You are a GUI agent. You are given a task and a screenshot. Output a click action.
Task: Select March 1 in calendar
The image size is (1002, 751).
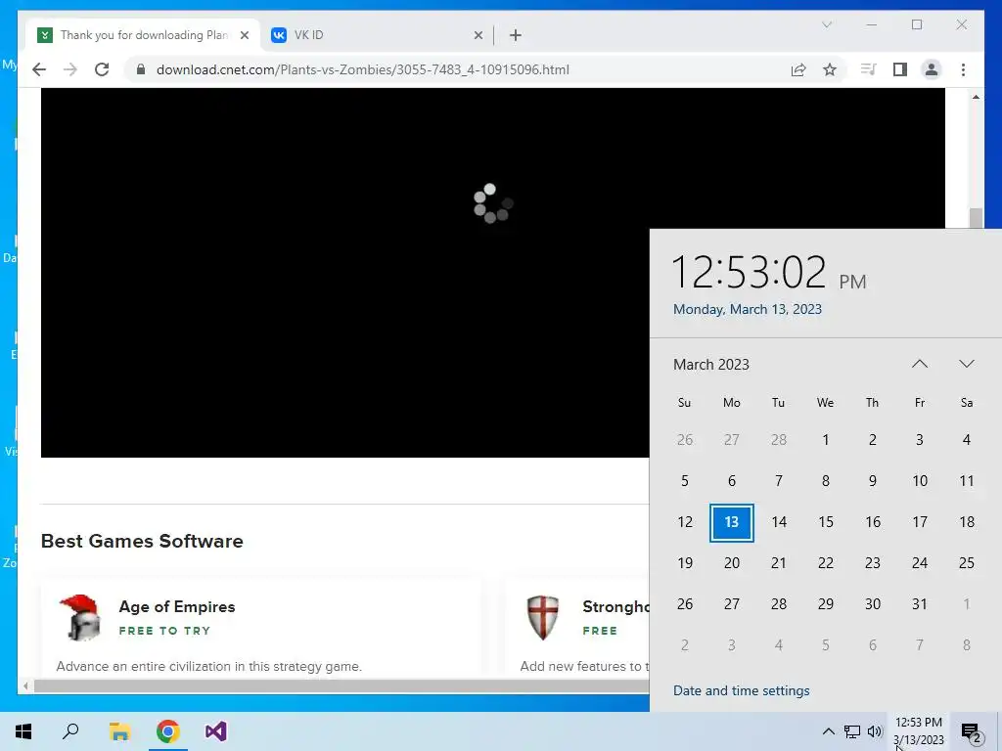coord(826,440)
